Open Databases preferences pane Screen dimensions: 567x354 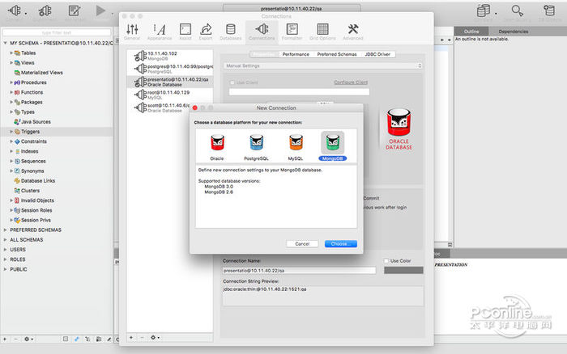[231, 32]
